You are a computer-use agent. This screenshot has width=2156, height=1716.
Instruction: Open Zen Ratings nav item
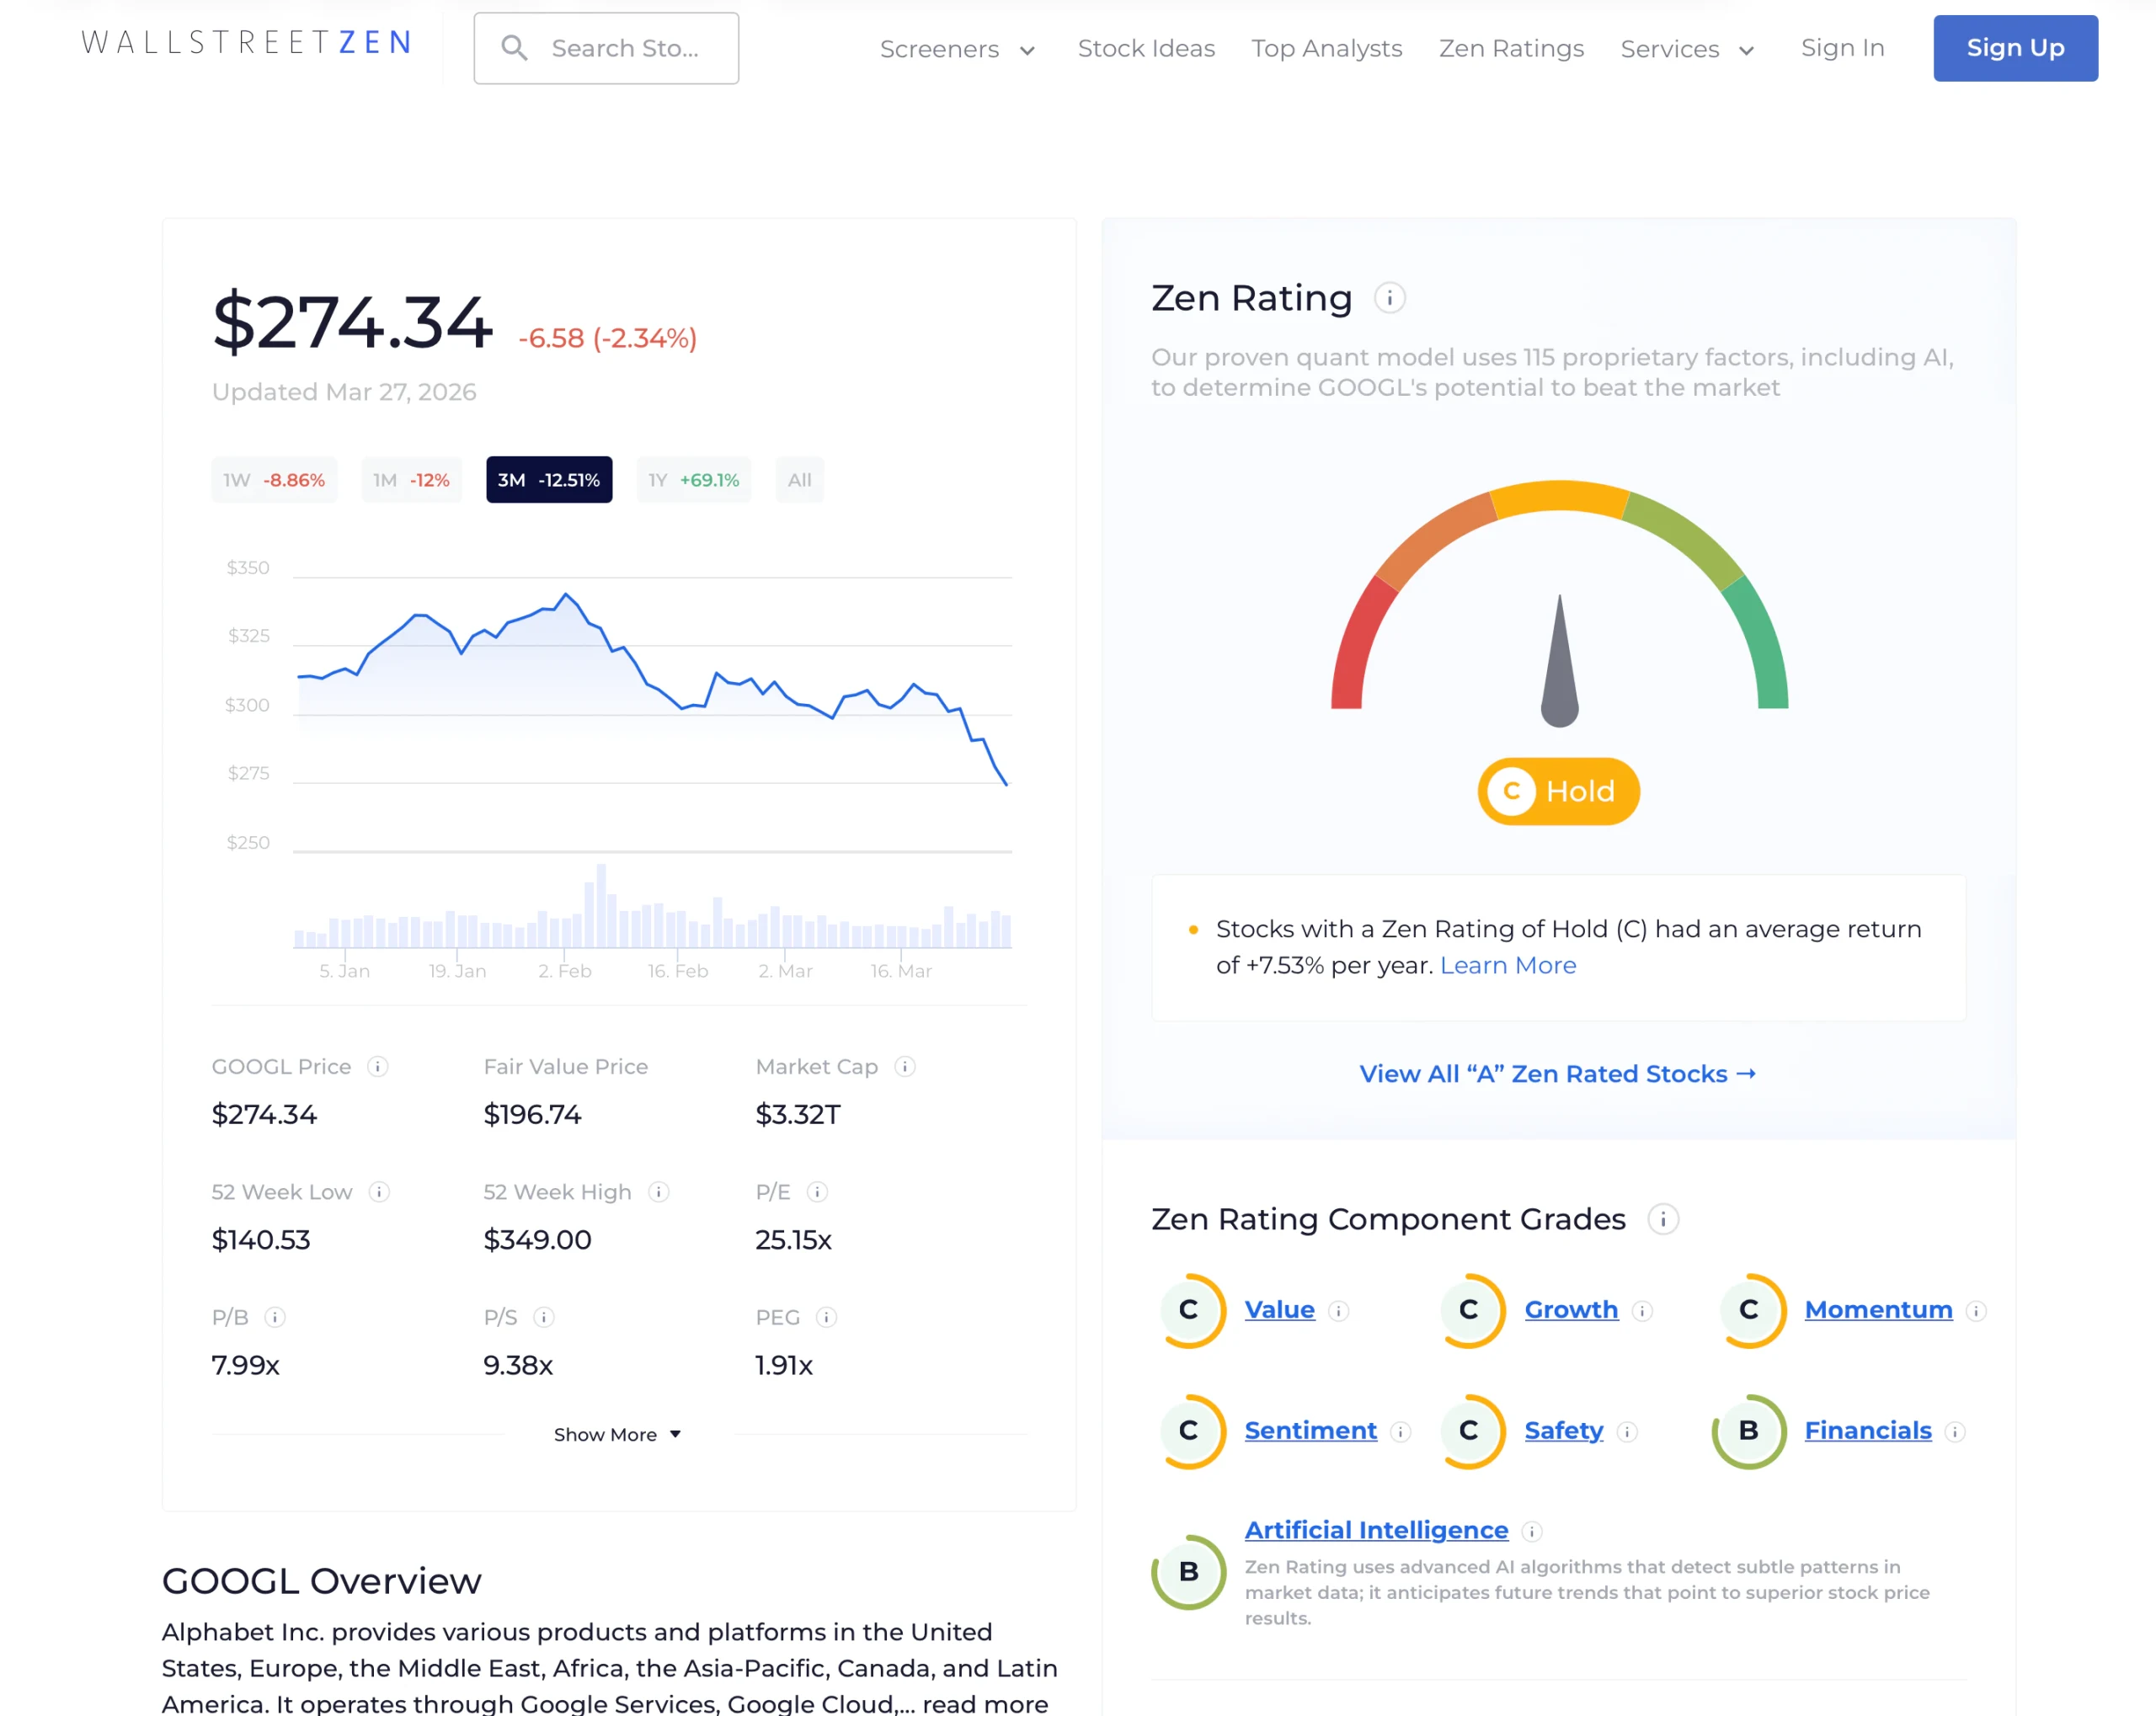coord(1510,48)
